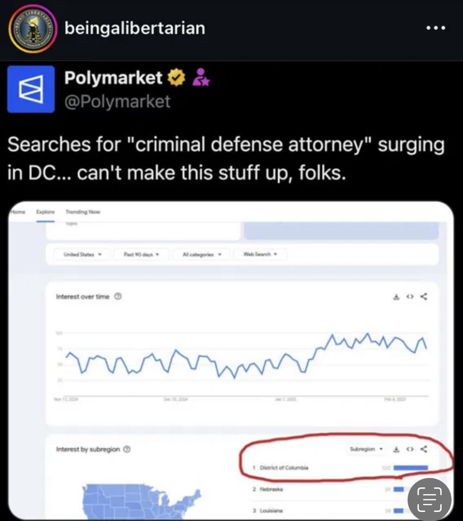Image resolution: width=463 pixels, height=521 pixels.
Task: Select District of Columbia in subregion list
Action: click(x=284, y=468)
